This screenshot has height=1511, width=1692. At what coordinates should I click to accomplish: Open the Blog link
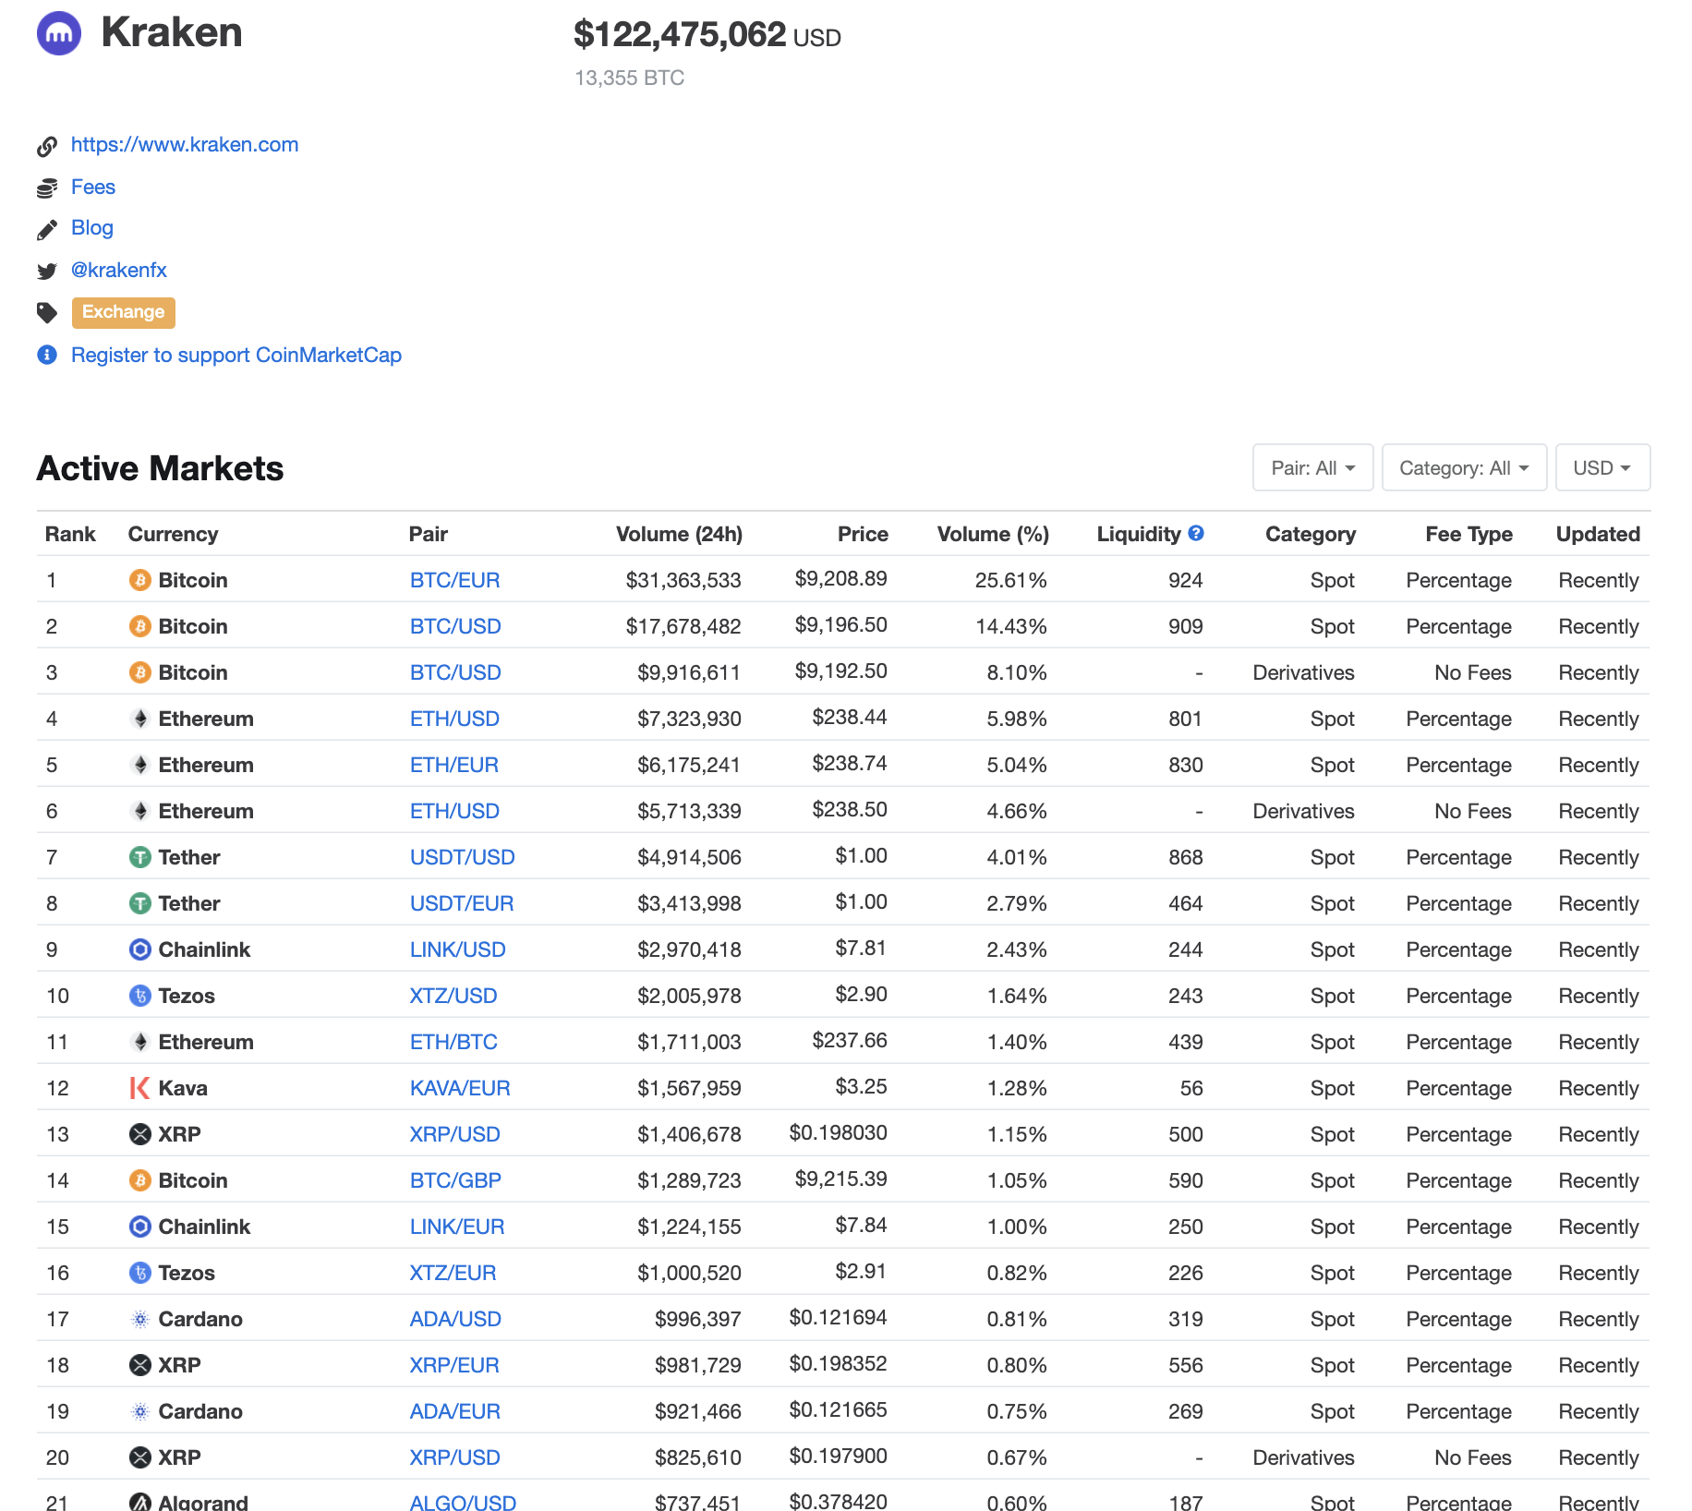tap(92, 228)
